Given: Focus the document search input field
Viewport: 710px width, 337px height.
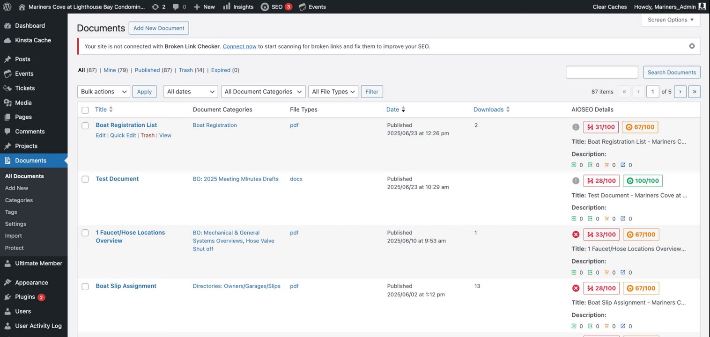Looking at the screenshot, I should 601,72.
